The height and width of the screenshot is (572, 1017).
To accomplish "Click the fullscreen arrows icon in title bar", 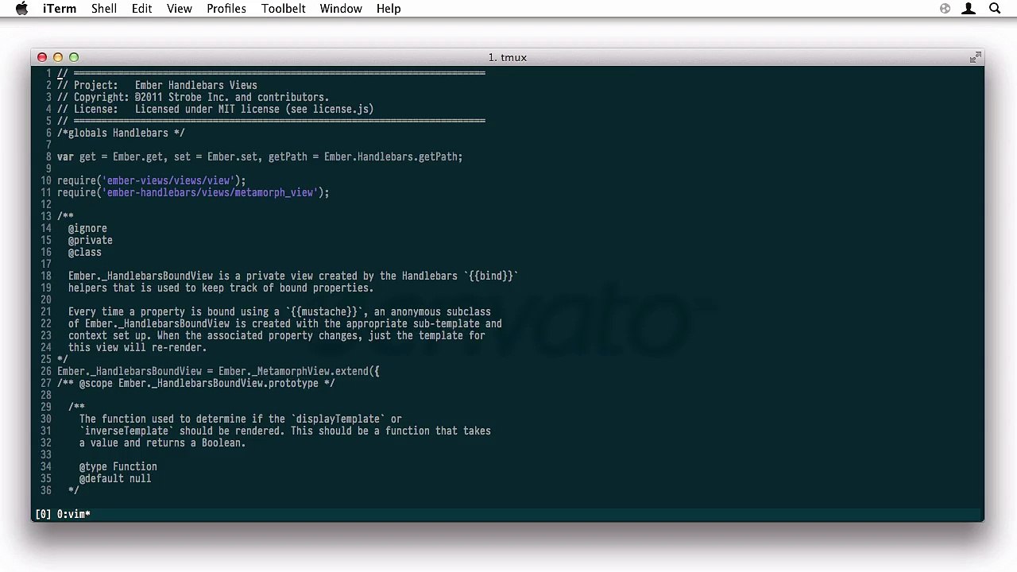I will click(x=975, y=57).
